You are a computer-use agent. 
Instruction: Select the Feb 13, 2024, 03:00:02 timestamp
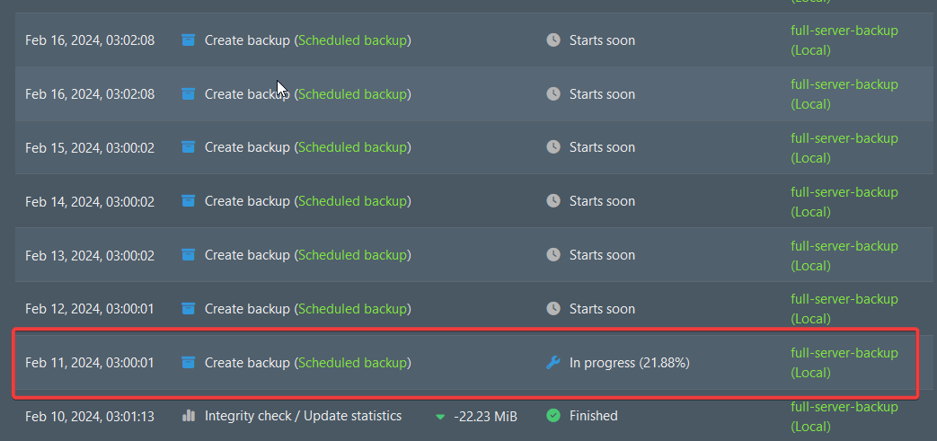click(90, 255)
